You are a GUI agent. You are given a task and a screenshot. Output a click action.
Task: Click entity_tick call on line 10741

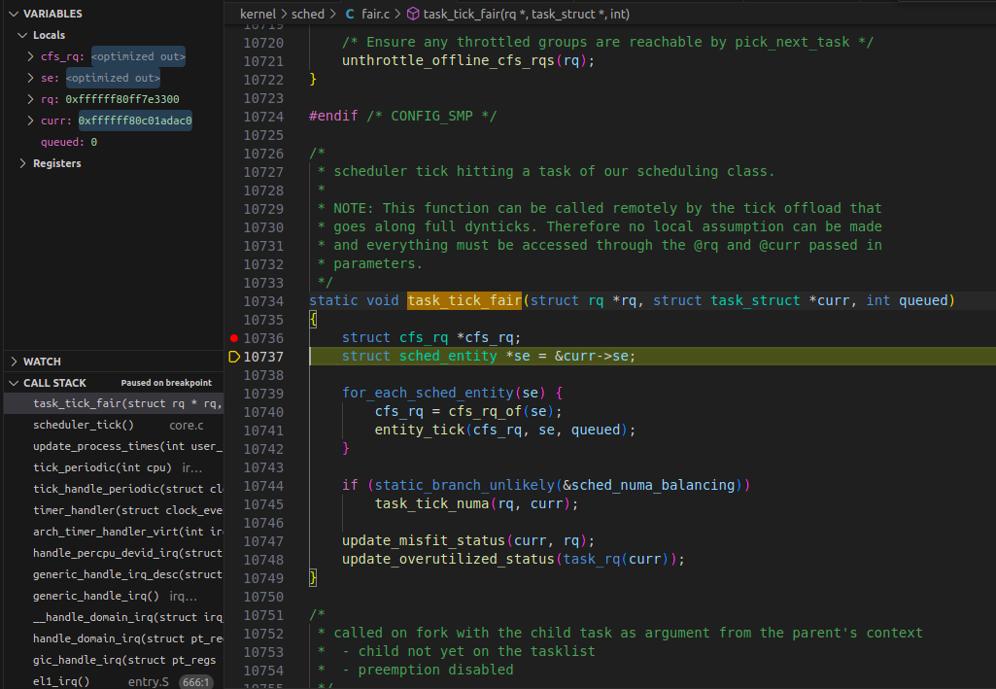point(419,430)
